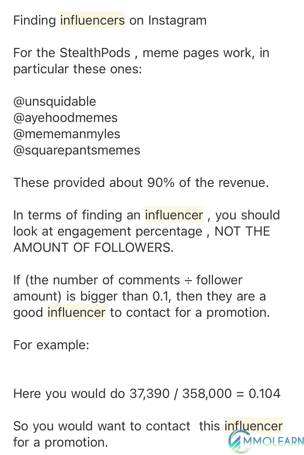Click the word Instagram in title
The width and height of the screenshot is (304, 455).
click(x=177, y=21)
